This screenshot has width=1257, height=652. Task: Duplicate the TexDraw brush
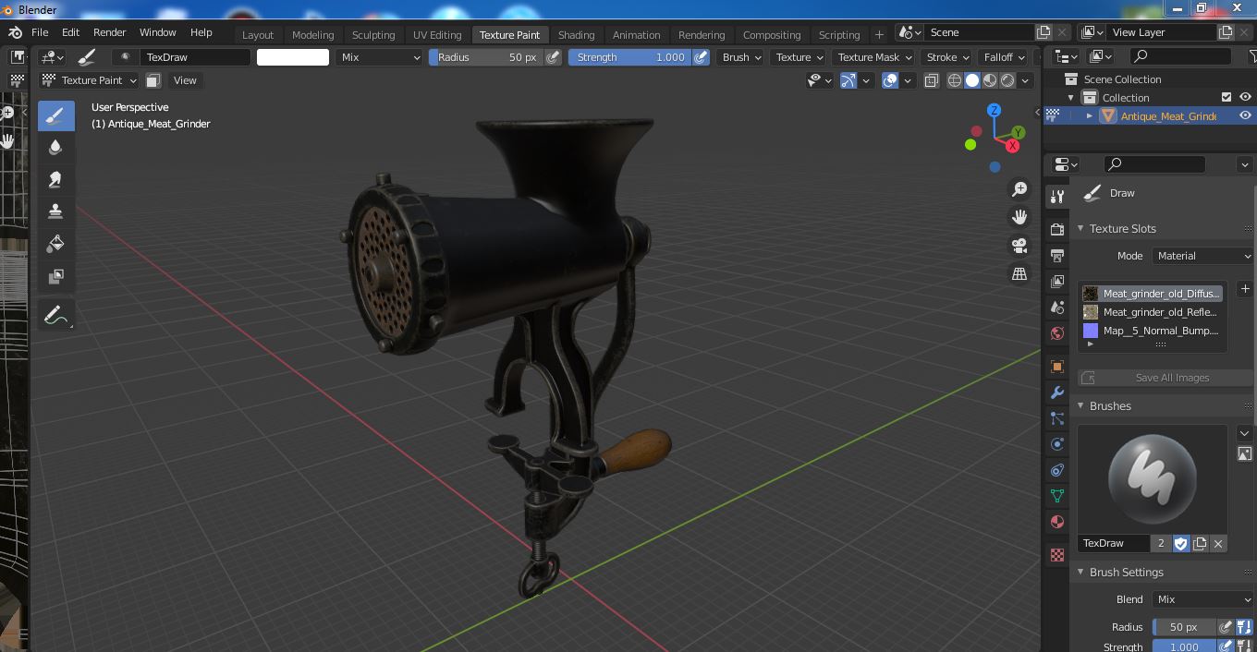point(1200,543)
